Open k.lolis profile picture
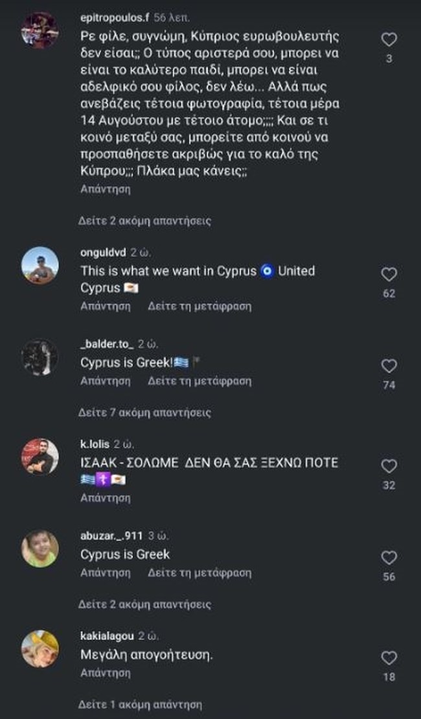 [40, 456]
